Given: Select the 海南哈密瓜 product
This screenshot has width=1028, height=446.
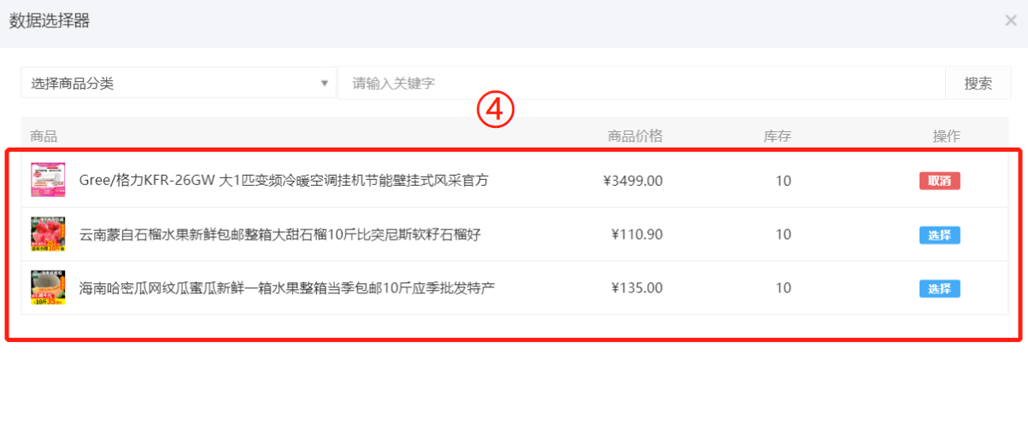Looking at the screenshot, I should coord(940,288).
